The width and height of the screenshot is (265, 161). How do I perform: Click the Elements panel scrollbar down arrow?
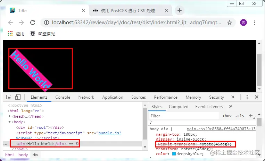pyautogui.click(x=145, y=147)
